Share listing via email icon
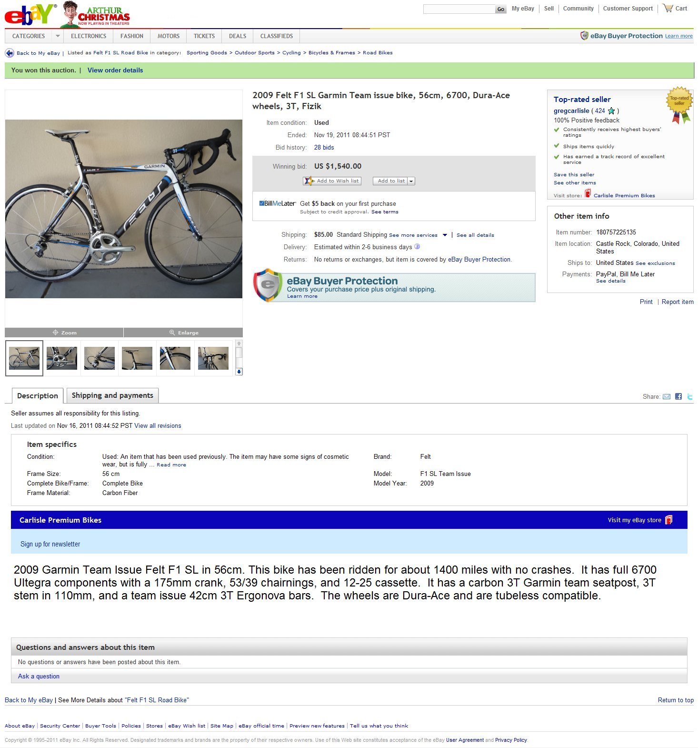 tap(667, 396)
